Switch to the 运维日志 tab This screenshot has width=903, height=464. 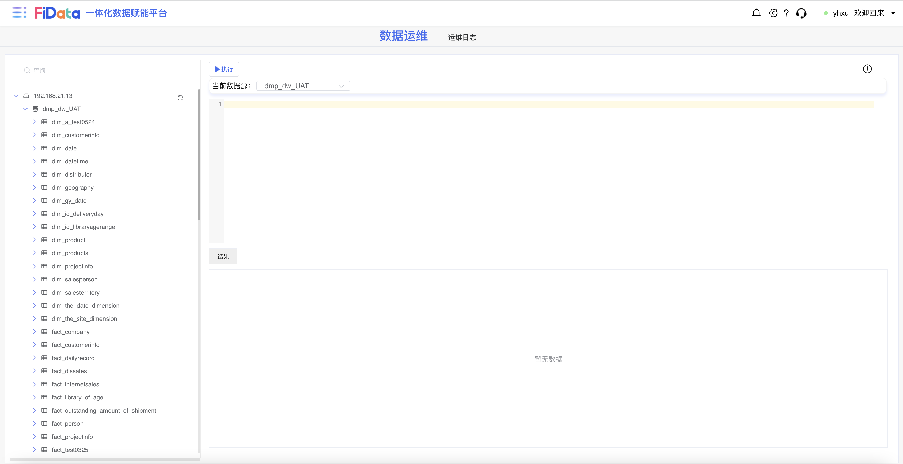click(462, 38)
